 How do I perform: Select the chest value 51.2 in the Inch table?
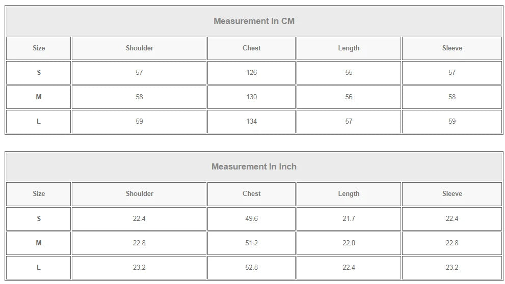[251, 243]
